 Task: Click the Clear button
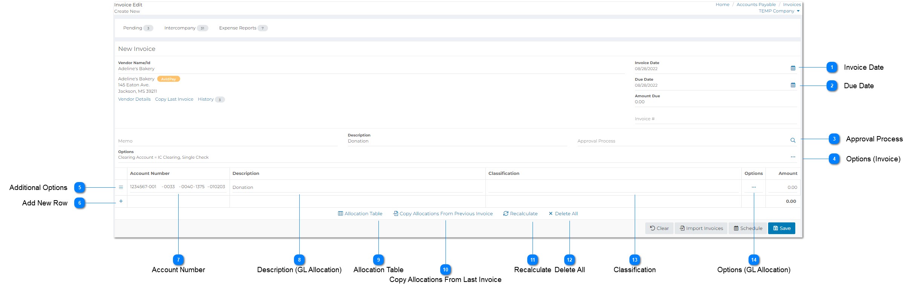point(659,228)
